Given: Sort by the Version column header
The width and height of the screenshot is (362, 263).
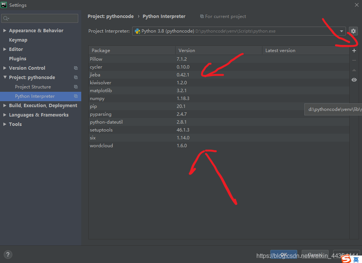Looking at the screenshot, I should click(219, 50).
